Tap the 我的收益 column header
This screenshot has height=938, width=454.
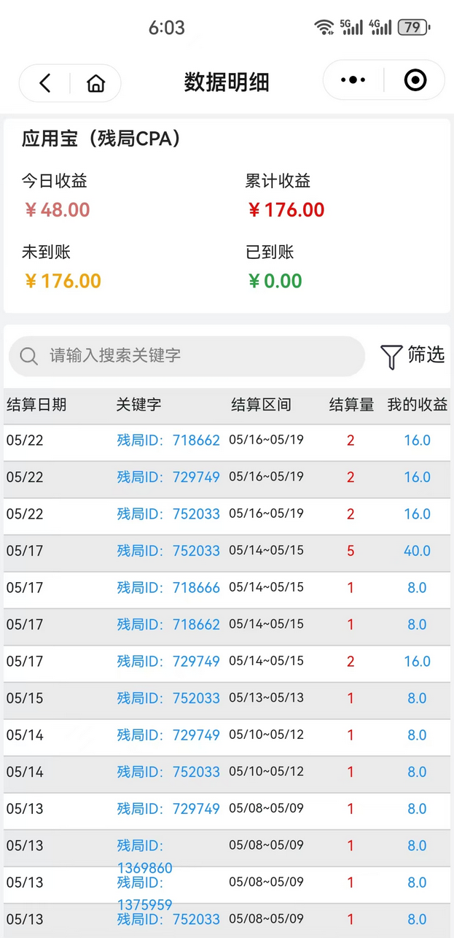pyautogui.click(x=417, y=405)
